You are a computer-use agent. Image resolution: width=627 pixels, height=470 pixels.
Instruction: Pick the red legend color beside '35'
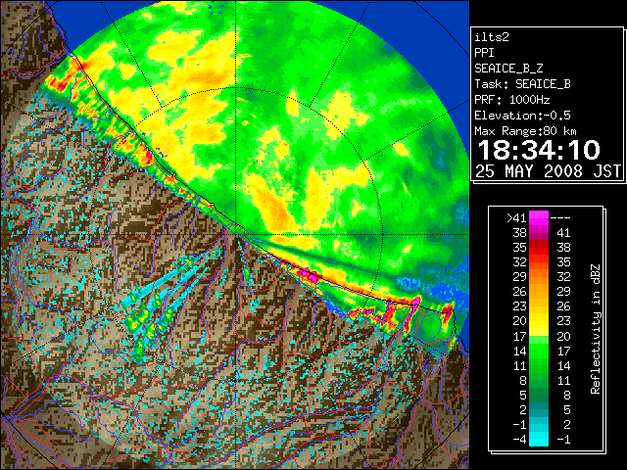539,248
